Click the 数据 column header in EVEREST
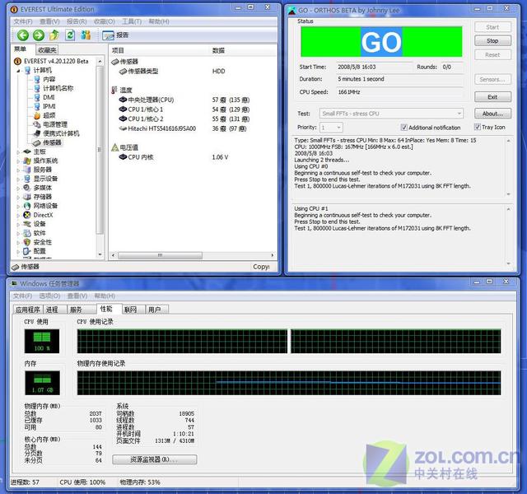The height and width of the screenshot is (494, 527). (218, 50)
